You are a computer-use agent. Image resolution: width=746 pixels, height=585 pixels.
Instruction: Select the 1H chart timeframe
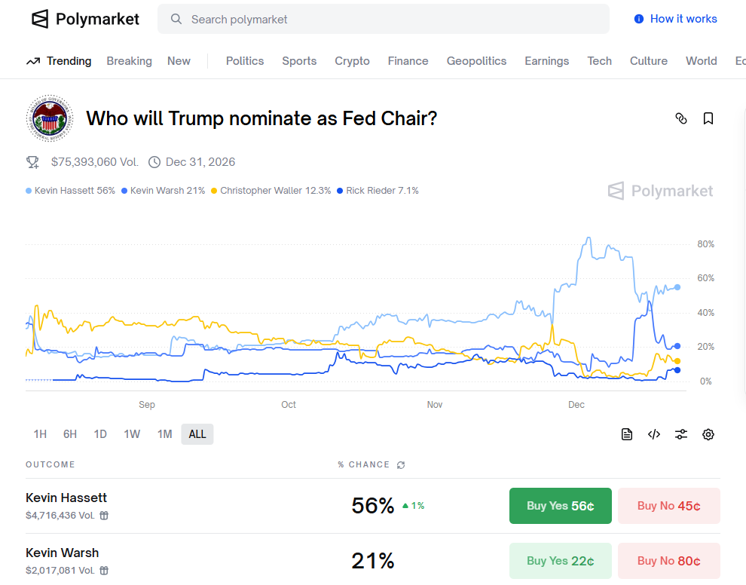click(40, 434)
